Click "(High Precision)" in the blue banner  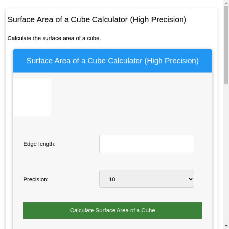(171, 61)
